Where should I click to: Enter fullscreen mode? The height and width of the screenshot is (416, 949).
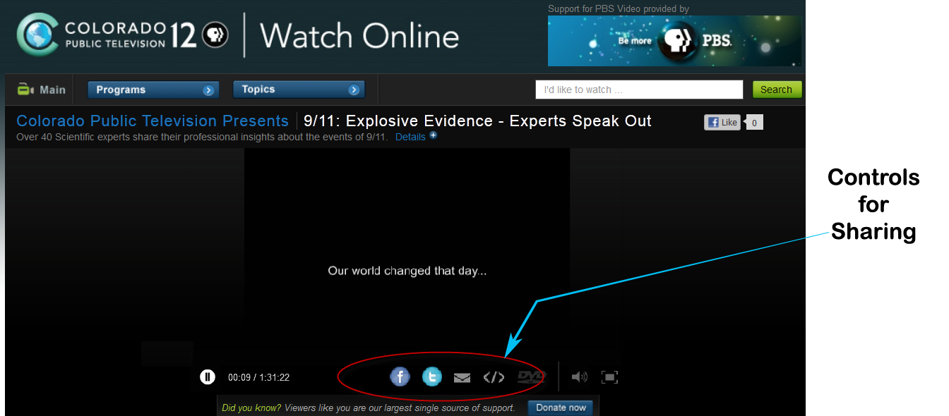(610, 377)
